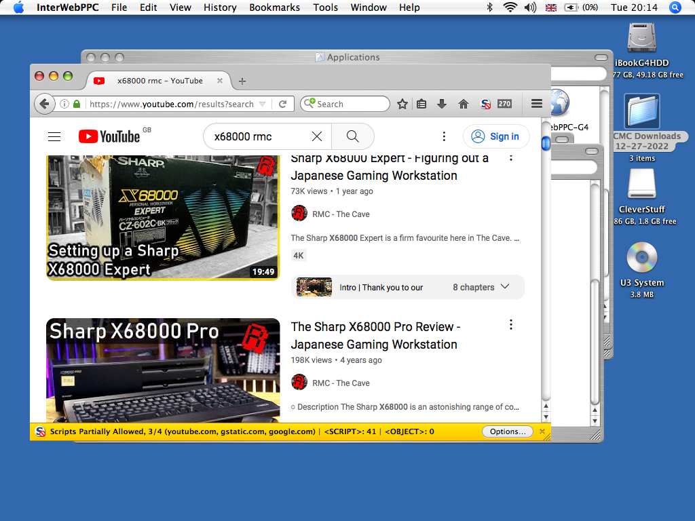Viewport: 695px width, 521px height.
Task: Open the View menu
Action: pos(181,7)
